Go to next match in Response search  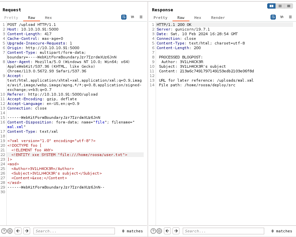pos(176,231)
